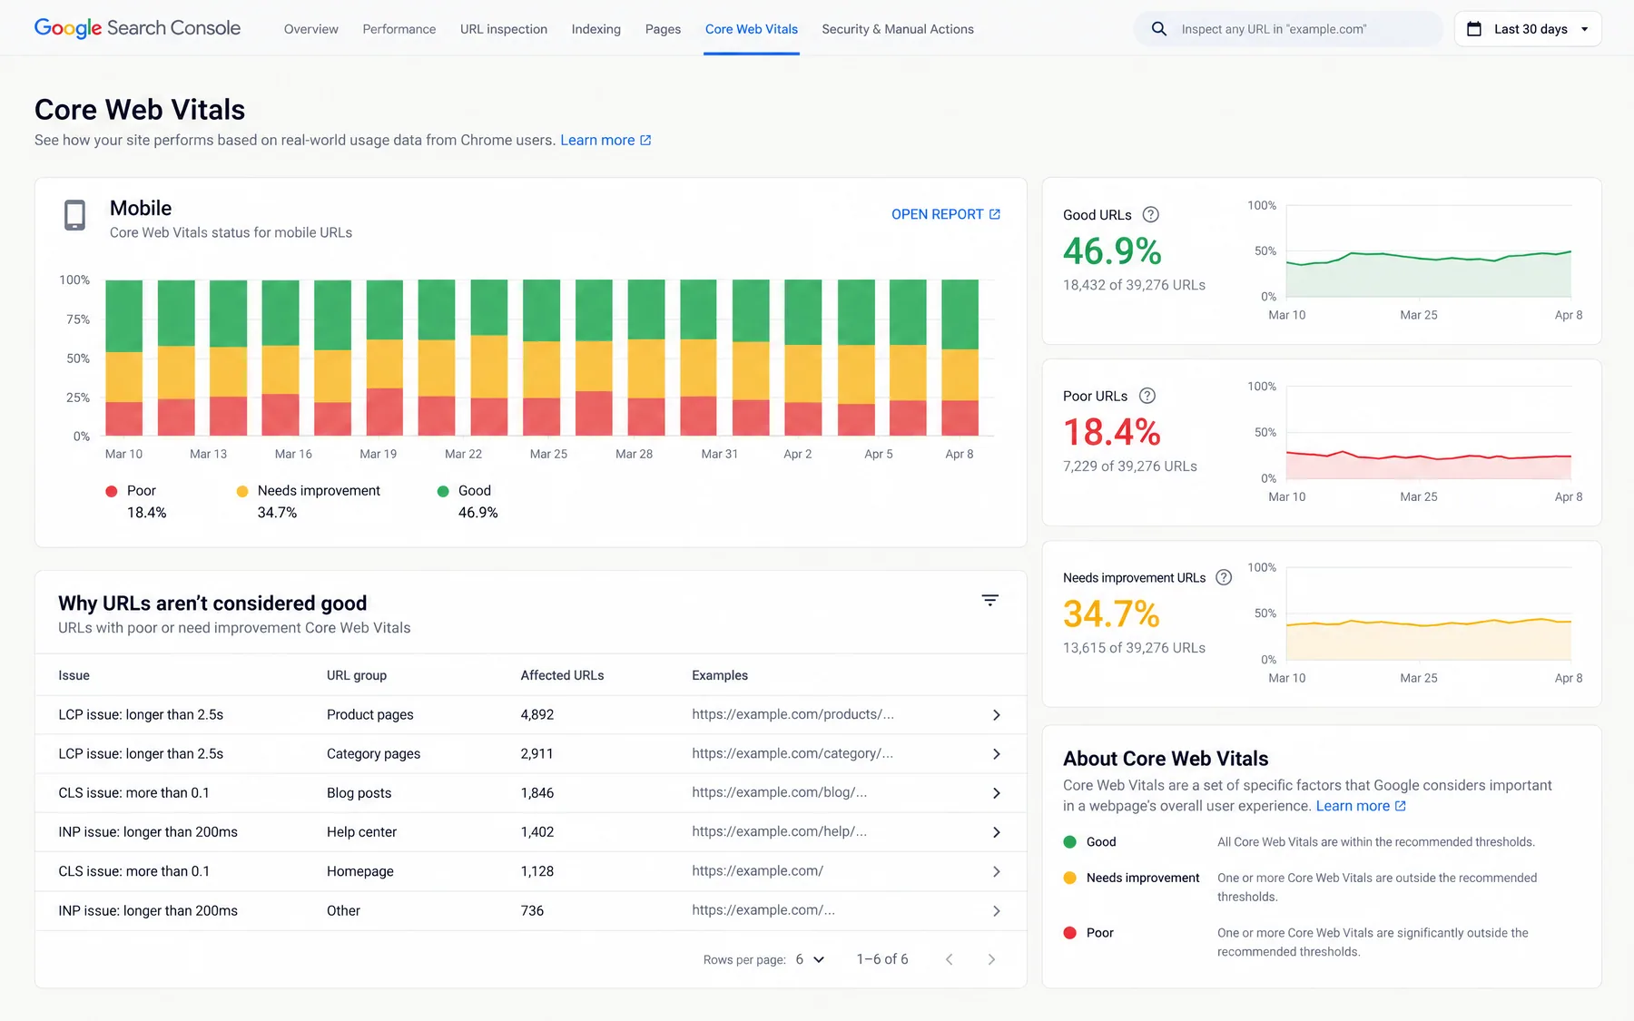Select the Pages tab

(663, 29)
